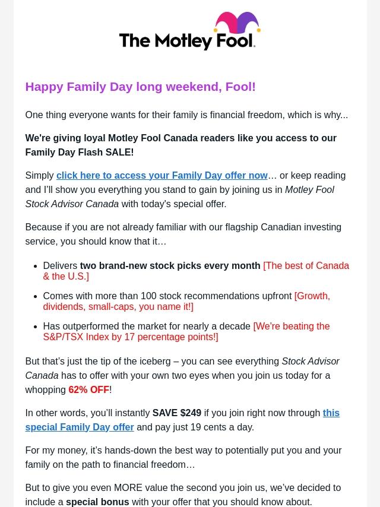Click the 'One thing everyone wants' opening sentence
This screenshot has width=380, height=507.
186,115
